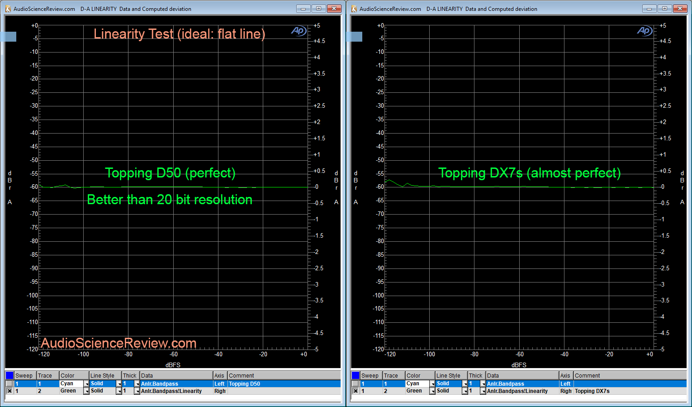Open the Cyan color dropdown in left window
Image resolution: width=692 pixels, height=407 pixels.
pos(86,384)
